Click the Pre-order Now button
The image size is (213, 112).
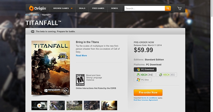click(148, 93)
